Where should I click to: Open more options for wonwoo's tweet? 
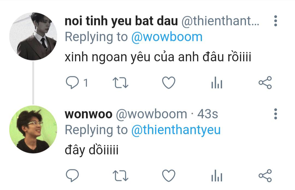tap(276, 114)
